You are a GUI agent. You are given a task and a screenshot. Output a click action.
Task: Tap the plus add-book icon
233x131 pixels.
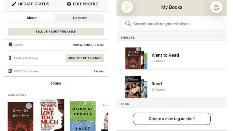[x=127, y=7]
